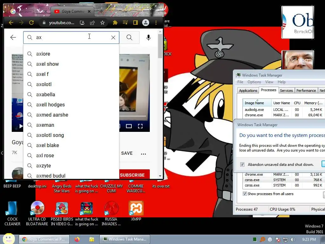The width and height of the screenshot is (325, 244).
Task: Bookmark this page with the star icon
Action: coord(103,23)
